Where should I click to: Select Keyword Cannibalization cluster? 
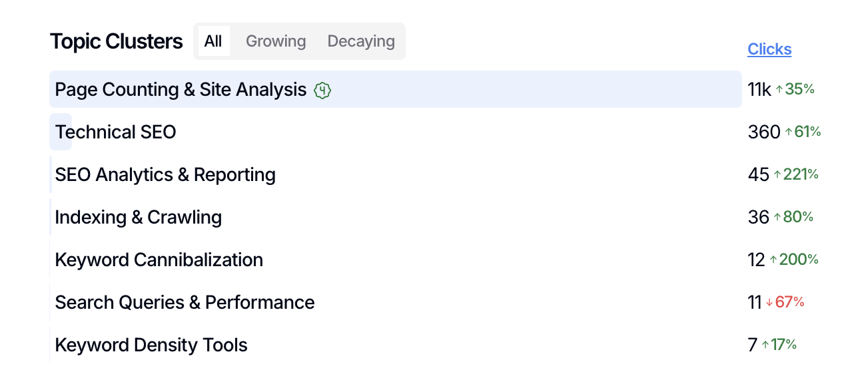tap(159, 260)
